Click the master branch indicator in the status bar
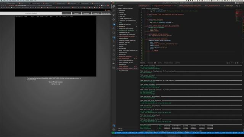Image resolution: width=244 pixels, height=137 pixels. (119, 133)
